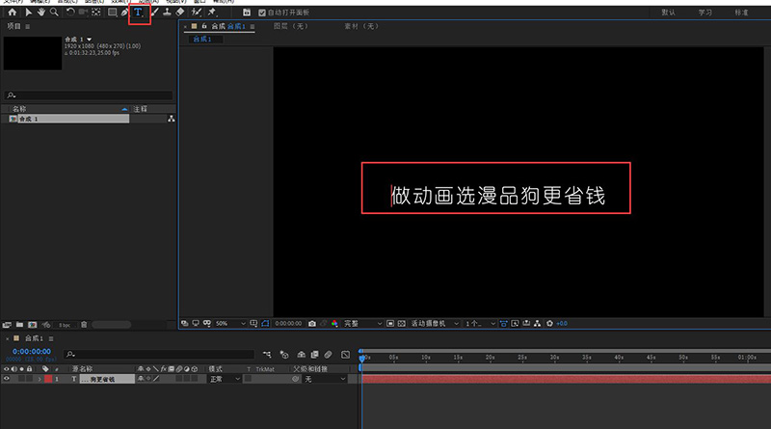771x429 pixels.
Task: Enable the motion blur switch in the timeline
Action: pyautogui.click(x=329, y=354)
